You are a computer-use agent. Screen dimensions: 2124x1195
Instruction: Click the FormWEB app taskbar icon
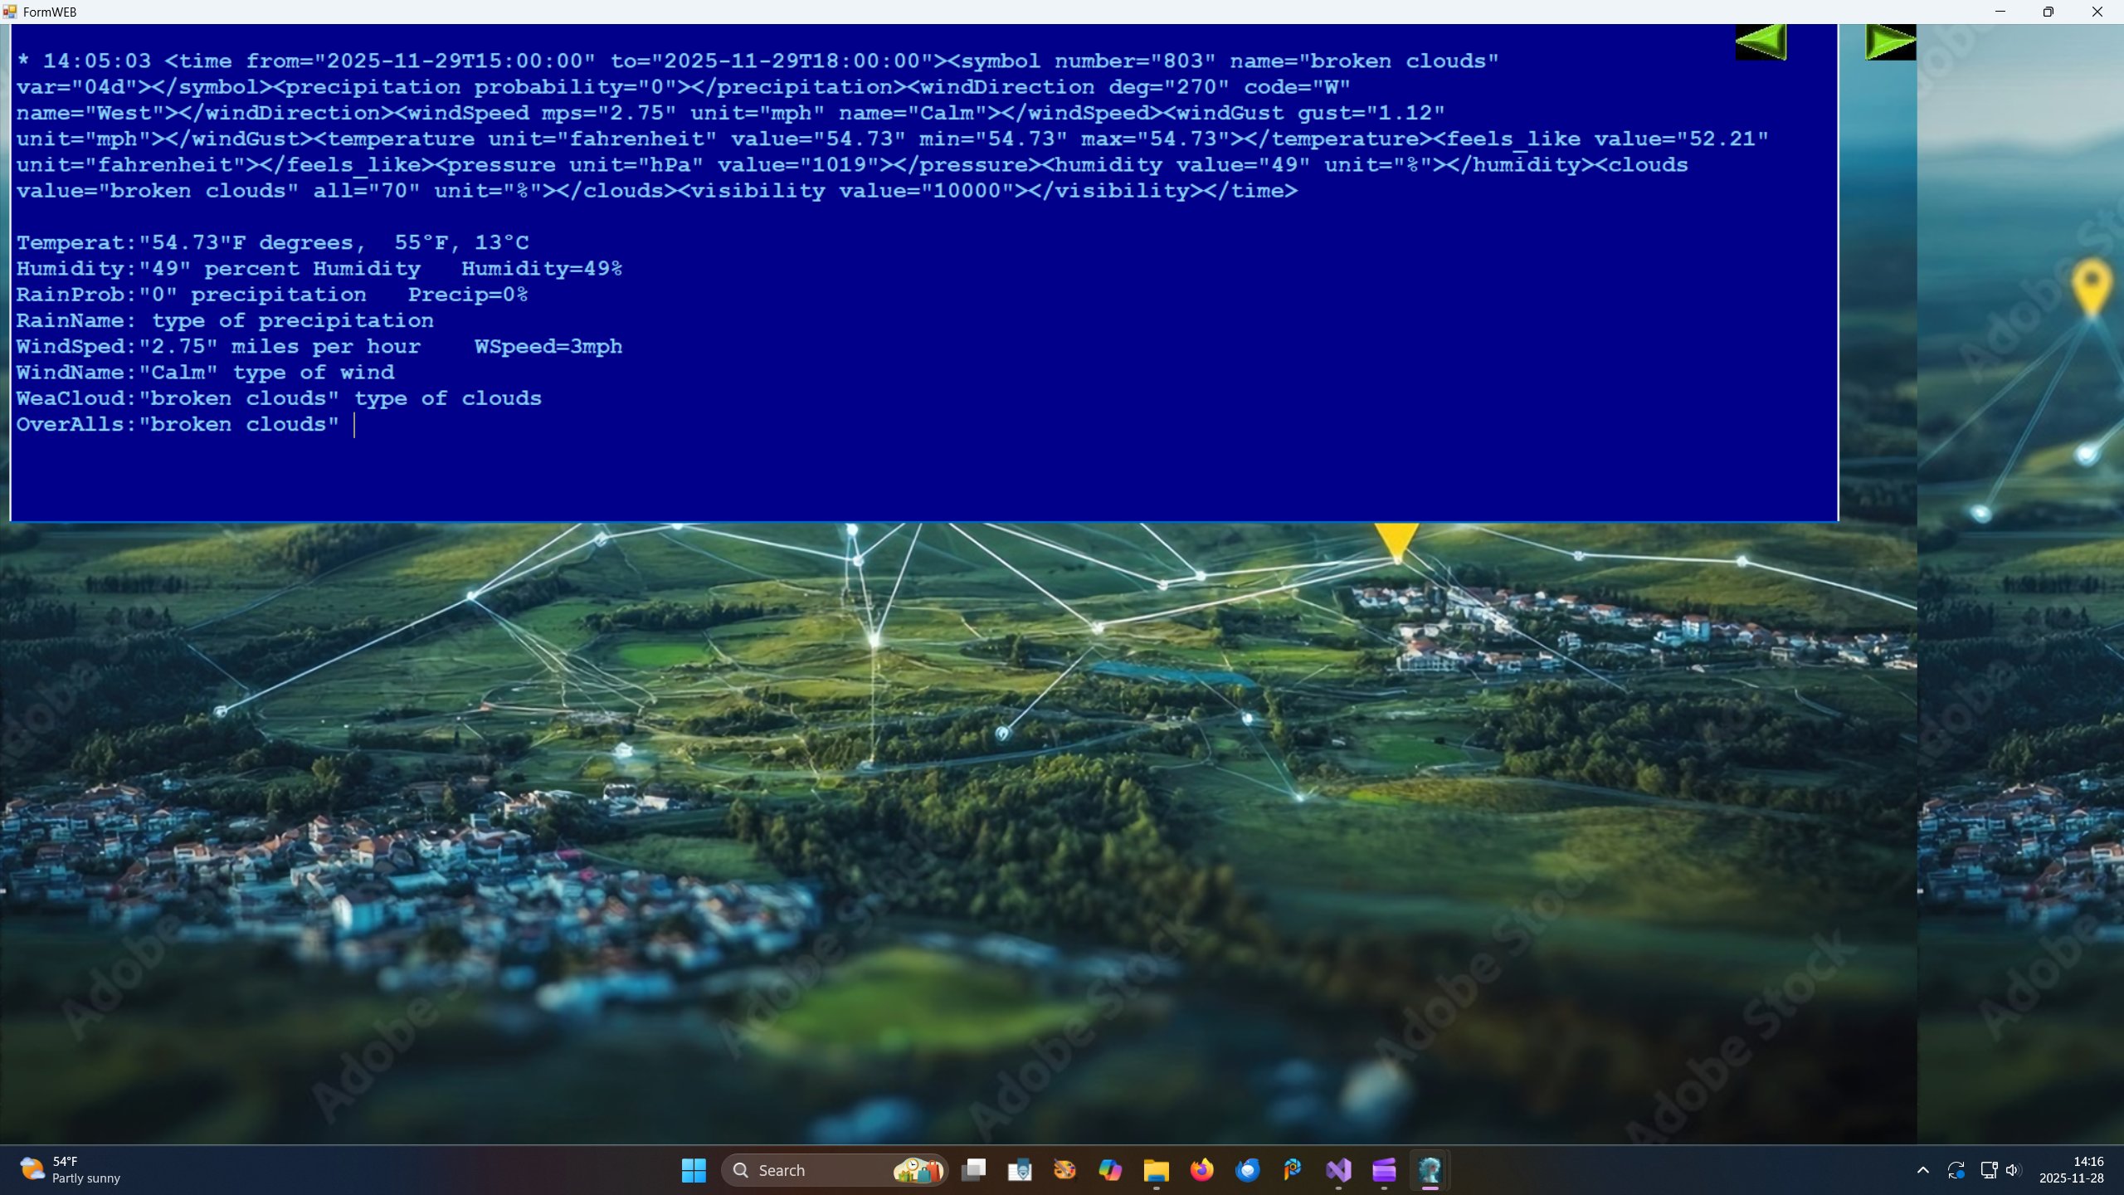coord(1430,1170)
